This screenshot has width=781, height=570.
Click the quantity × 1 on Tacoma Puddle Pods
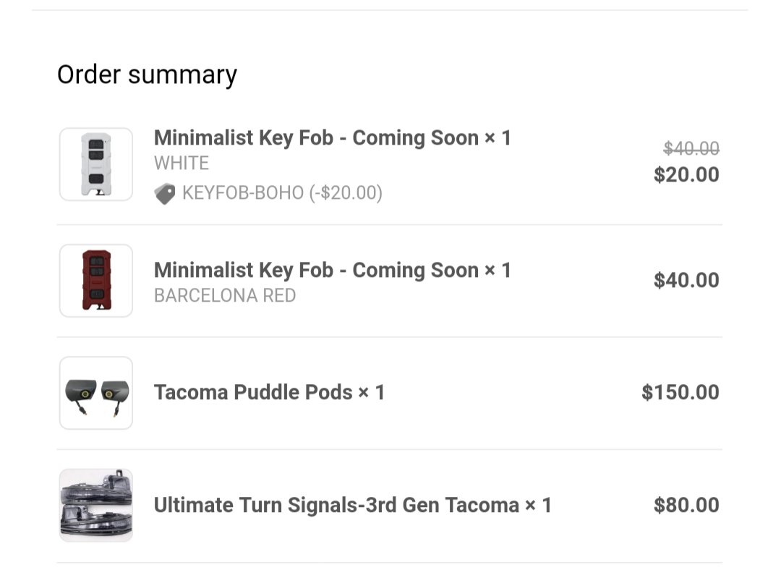tap(372, 392)
